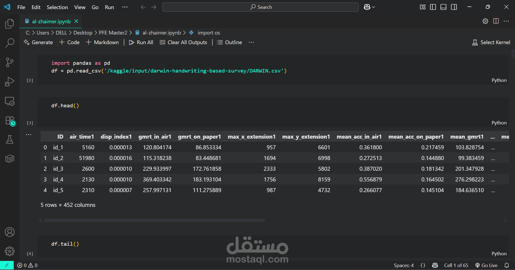The width and height of the screenshot is (515, 270).
Task: Expand the cell output actions ellipsis
Action: click(29, 135)
